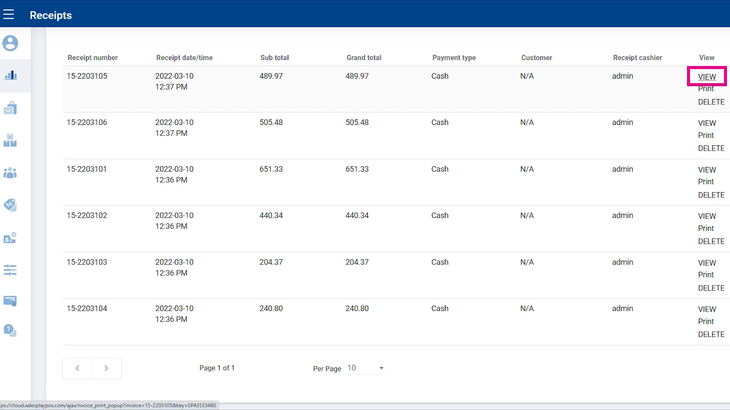Expand the Per Page dropdown arrow
This screenshot has height=410, width=730.
point(381,368)
